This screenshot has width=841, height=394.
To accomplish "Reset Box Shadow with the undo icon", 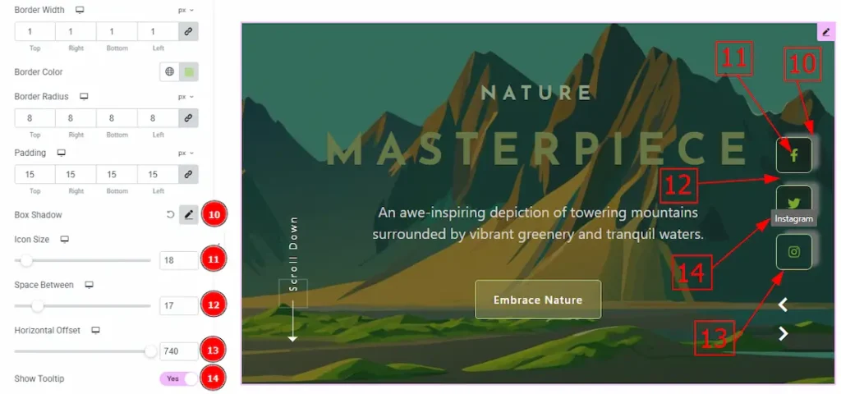I will pyautogui.click(x=170, y=215).
